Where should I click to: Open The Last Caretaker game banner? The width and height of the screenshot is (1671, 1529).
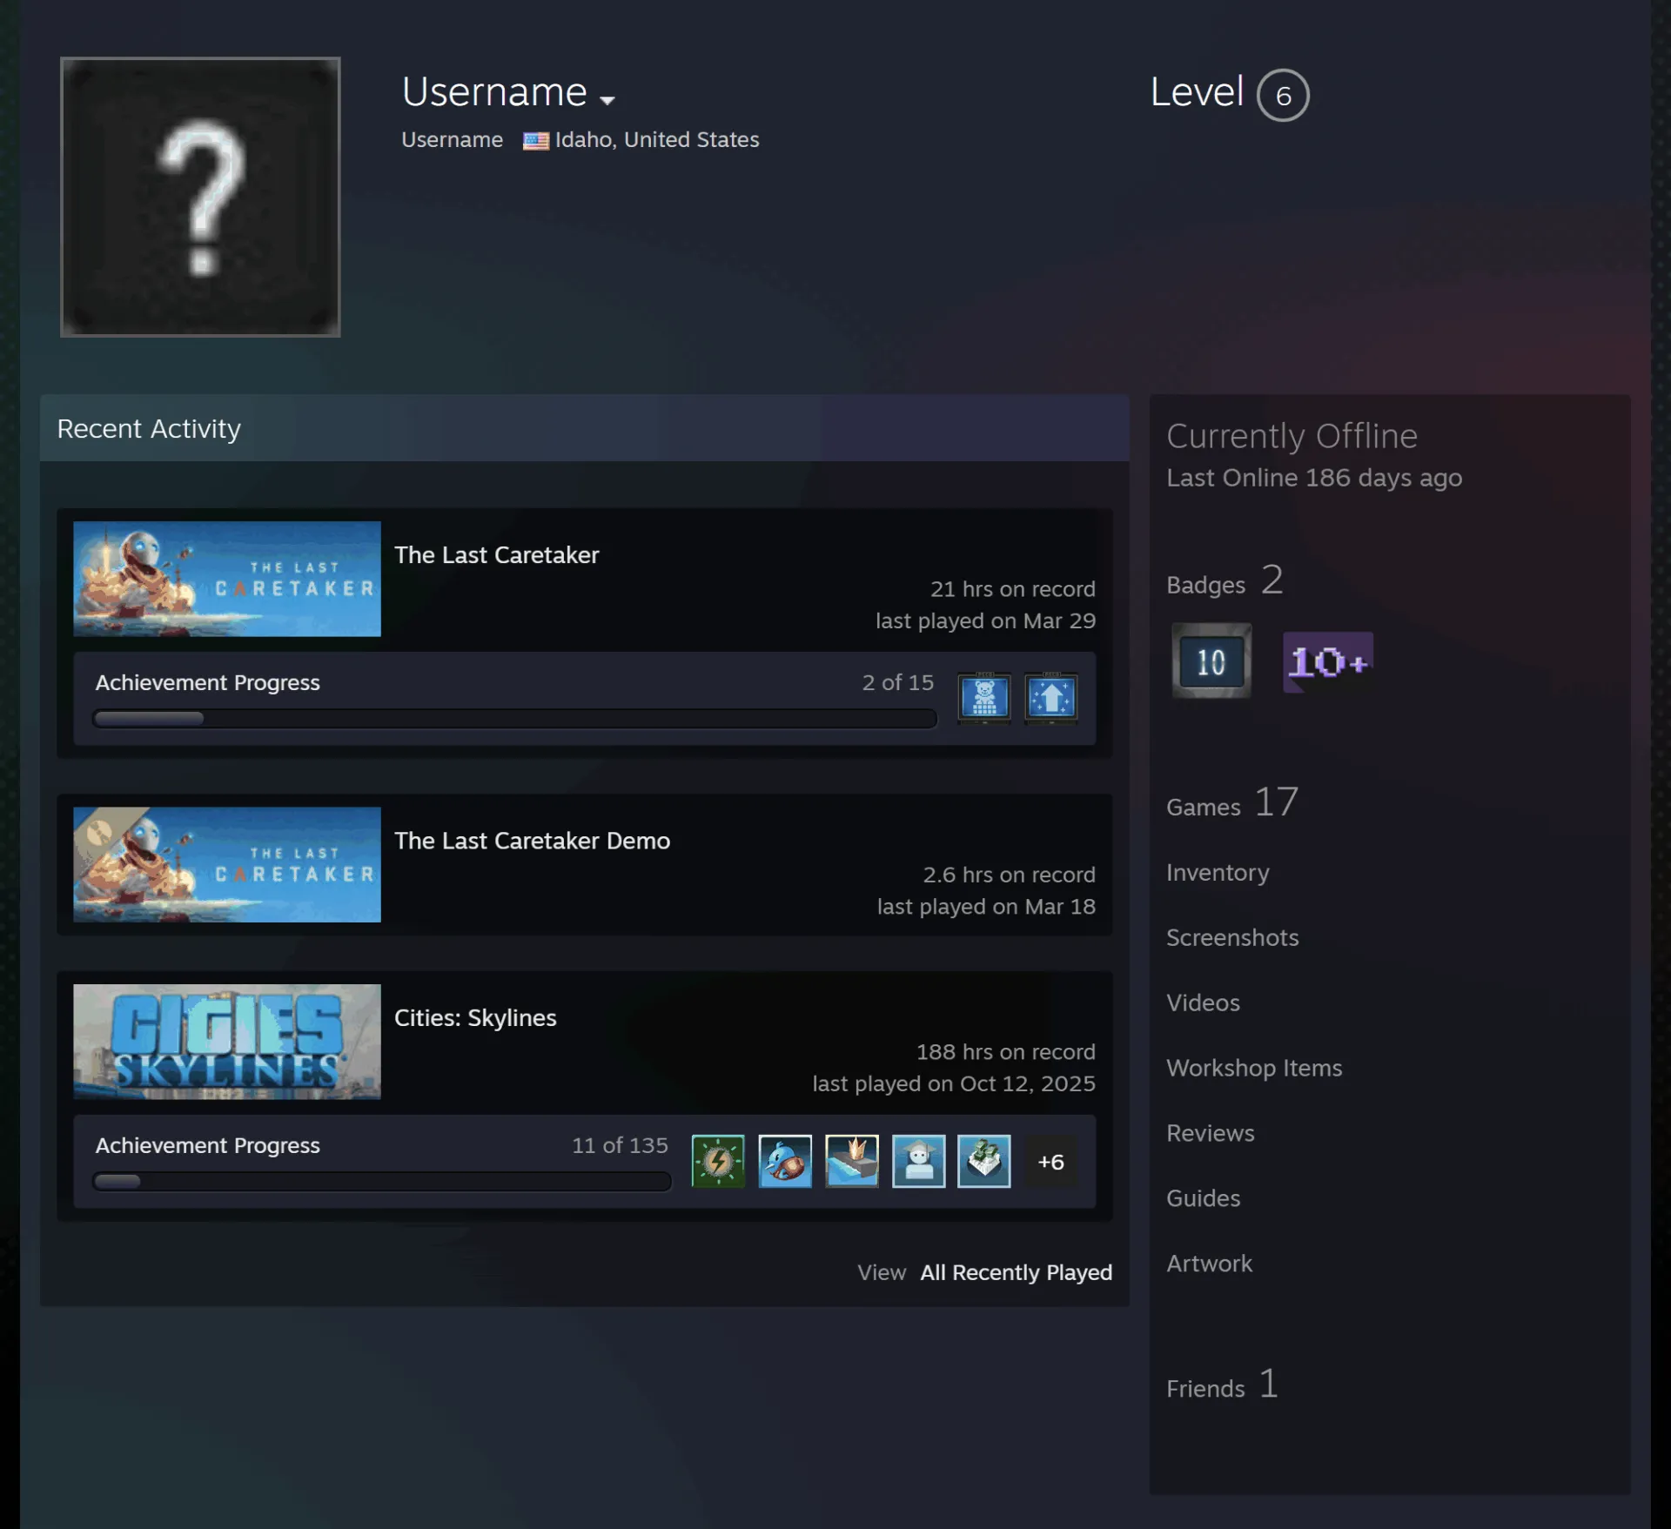click(x=227, y=579)
